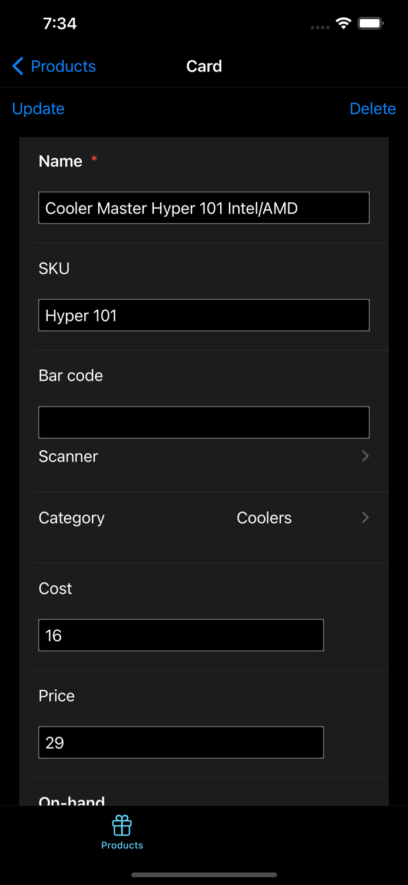
Task: Edit the Name field containing Cooler Master Hyper 101
Action: (204, 208)
